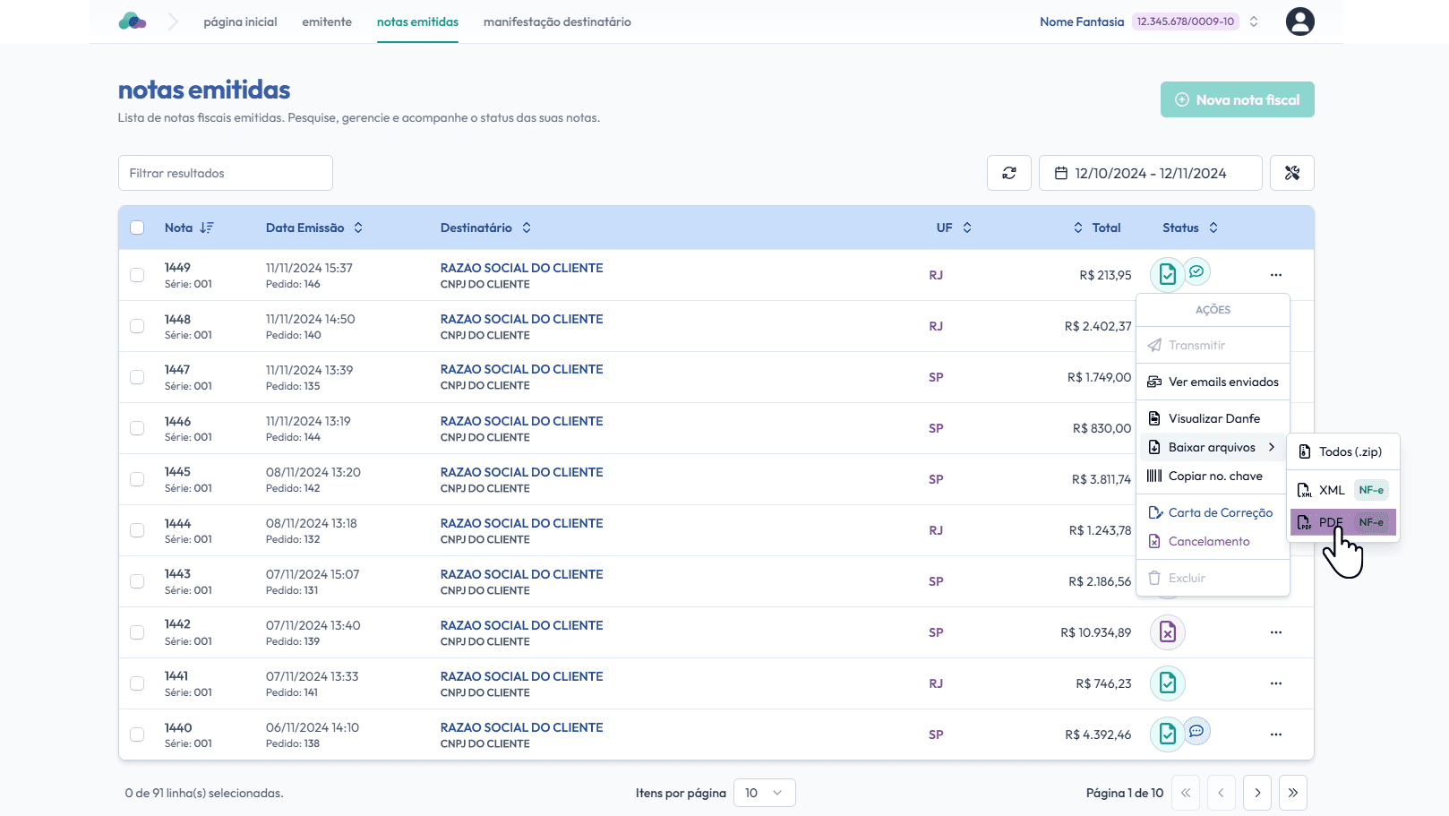Screen dimensions: 1449x816
Task: Check the row checkbox for note 1443
Action: pyautogui.click(x=137, y=581)
